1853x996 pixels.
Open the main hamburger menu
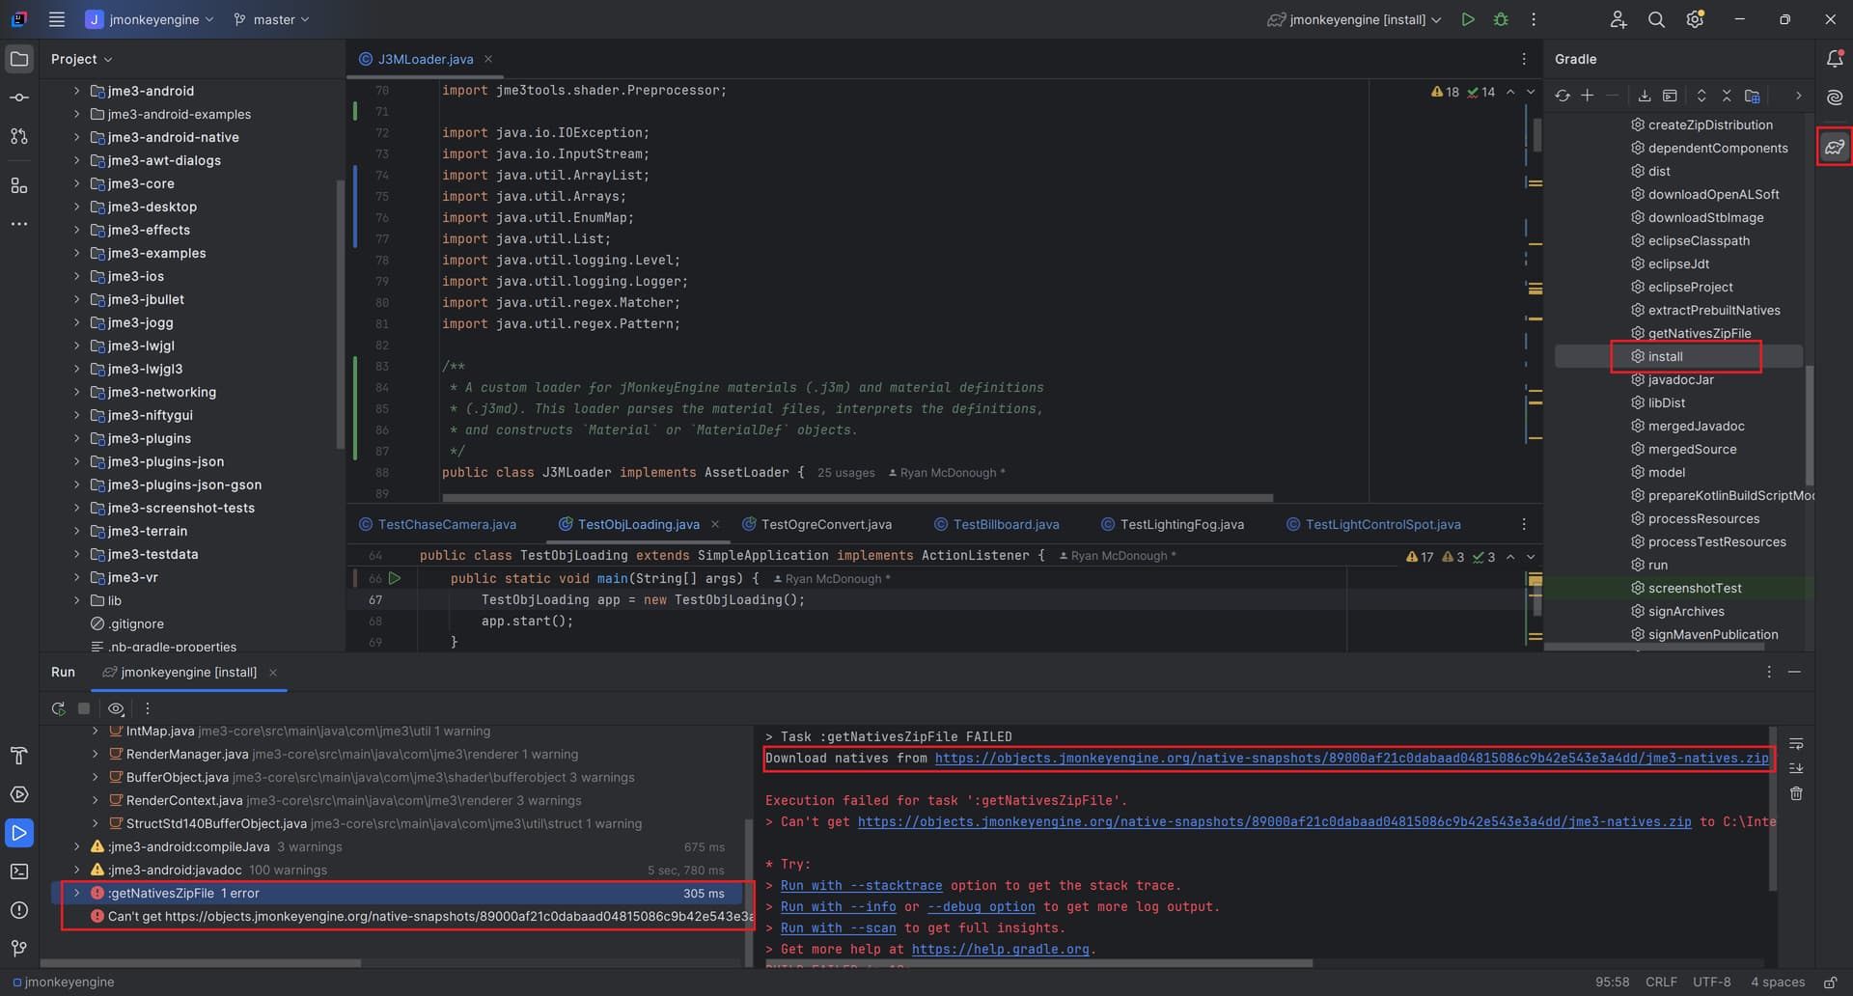coord(57,19)
